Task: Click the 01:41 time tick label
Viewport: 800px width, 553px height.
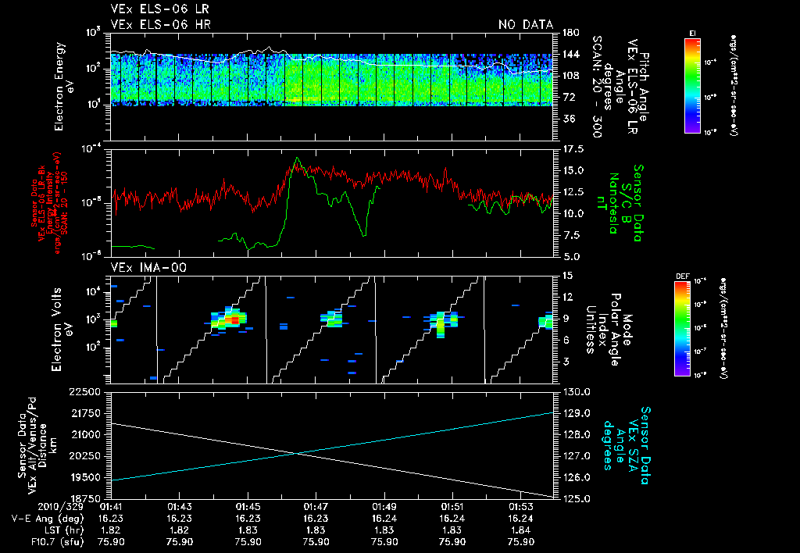Action: 111,507
